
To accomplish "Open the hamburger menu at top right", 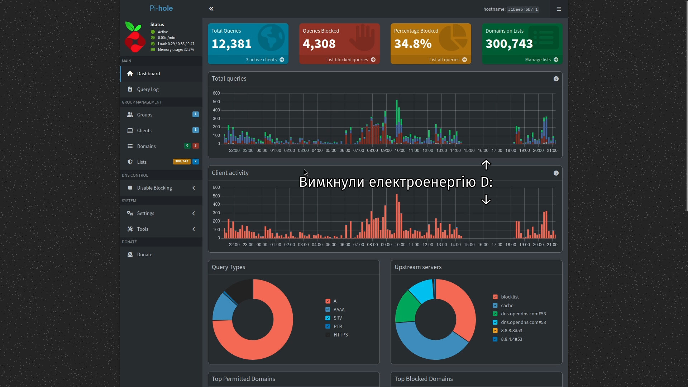I will (x=559, y=9).
